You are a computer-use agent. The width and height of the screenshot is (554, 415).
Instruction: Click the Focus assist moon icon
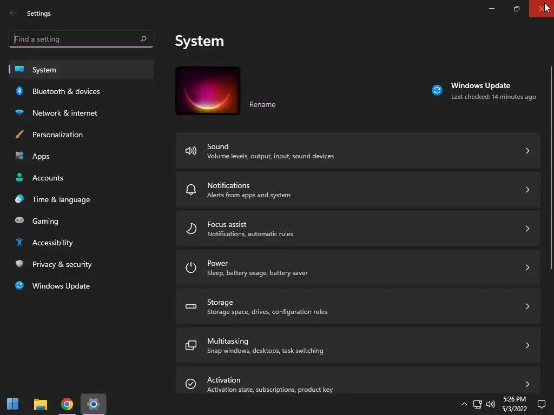191,229
